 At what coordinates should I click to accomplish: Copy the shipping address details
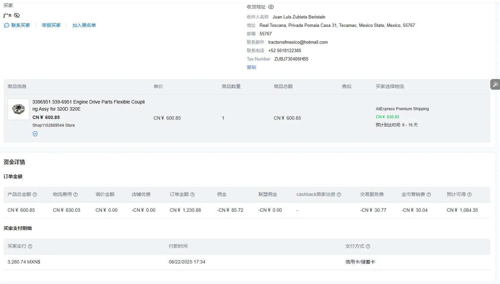pos(251,67)
